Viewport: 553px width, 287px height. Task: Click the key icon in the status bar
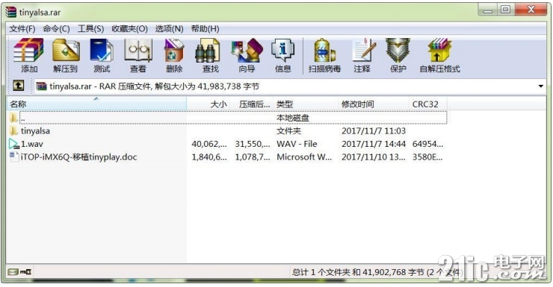25,272
